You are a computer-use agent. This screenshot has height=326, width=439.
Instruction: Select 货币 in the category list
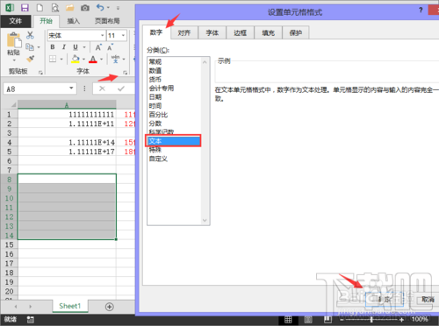pos(174,79)
